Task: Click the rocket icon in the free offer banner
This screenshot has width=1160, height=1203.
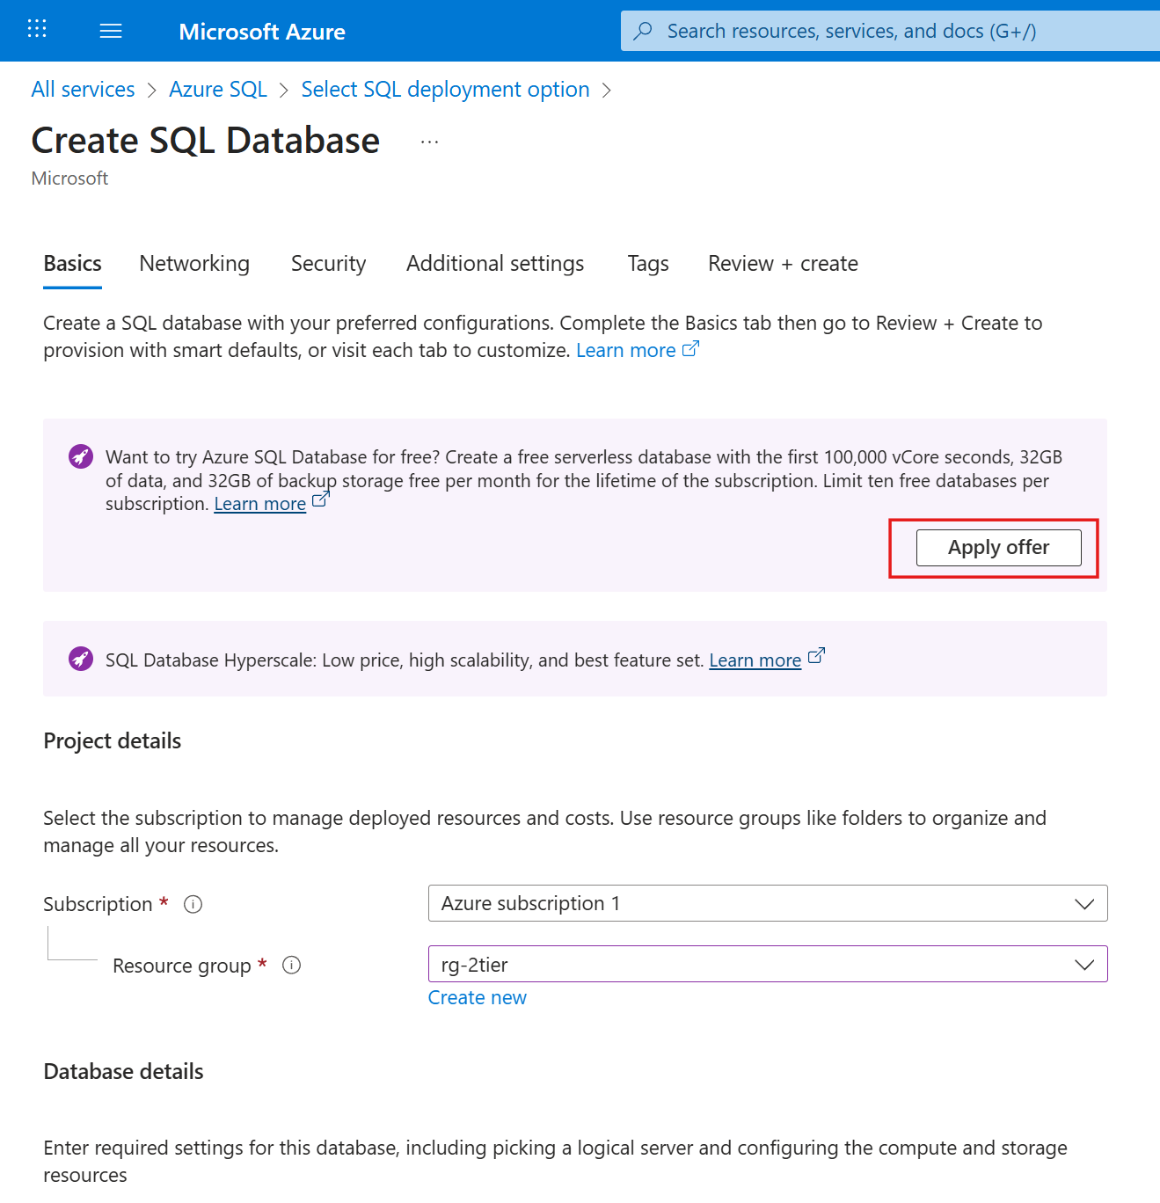Action: pos(80,456)
